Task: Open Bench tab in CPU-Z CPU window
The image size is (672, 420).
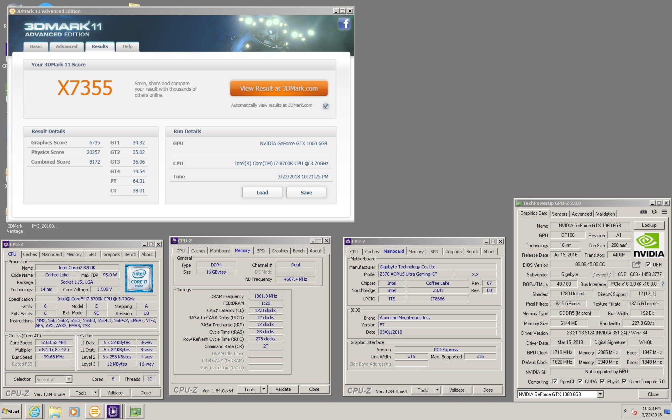Action: (x=130, y=254)
